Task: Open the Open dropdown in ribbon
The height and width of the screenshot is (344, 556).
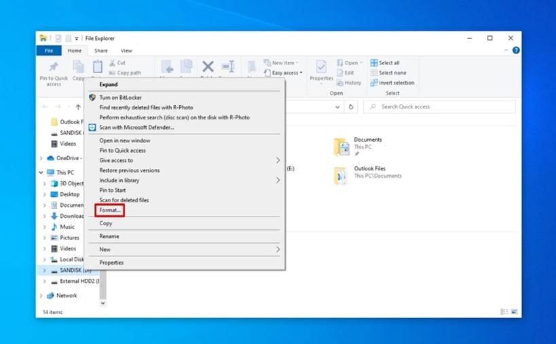Action: pyautogui.click(x=350, y=62)
